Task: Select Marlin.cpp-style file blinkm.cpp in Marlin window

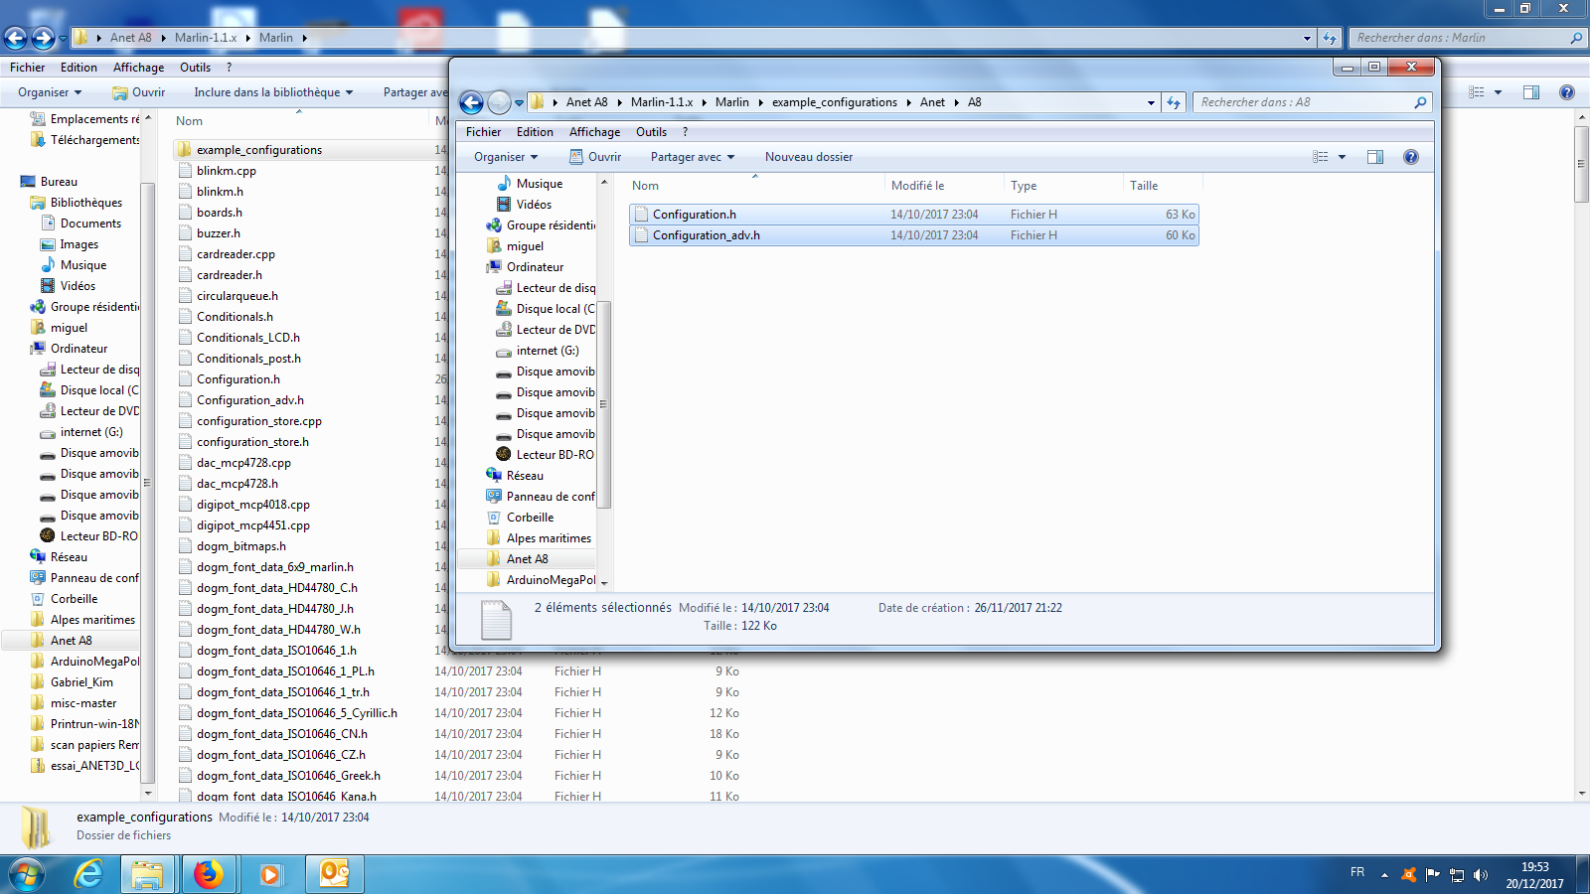Action: coord(227,171)
